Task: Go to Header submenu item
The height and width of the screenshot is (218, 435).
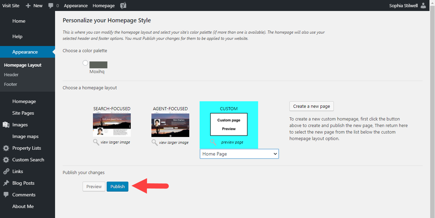Action: coord(11,74)
